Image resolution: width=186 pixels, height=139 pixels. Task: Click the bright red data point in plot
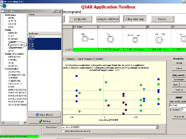point(123,96)
